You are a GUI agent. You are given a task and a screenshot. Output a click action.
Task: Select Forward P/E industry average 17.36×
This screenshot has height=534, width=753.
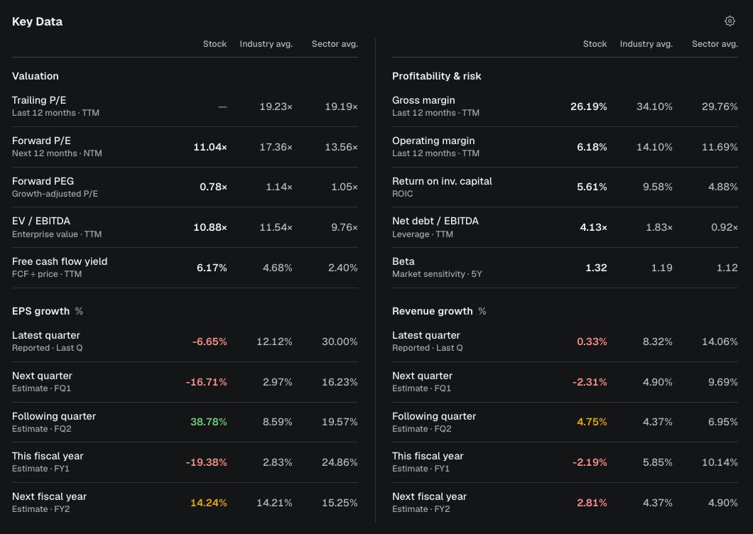click(x=276, y=147)
